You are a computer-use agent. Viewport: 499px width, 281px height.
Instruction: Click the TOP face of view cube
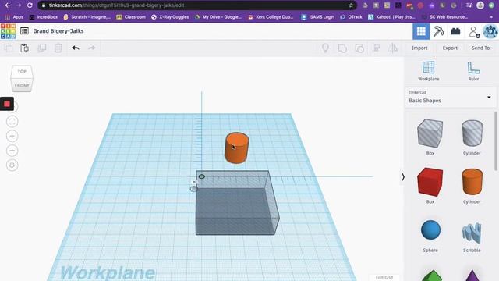pyautogui.click(x=22, y=71)
